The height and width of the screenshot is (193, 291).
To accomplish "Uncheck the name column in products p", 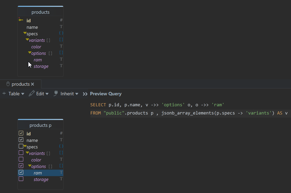I will click(x=21, y=140).
